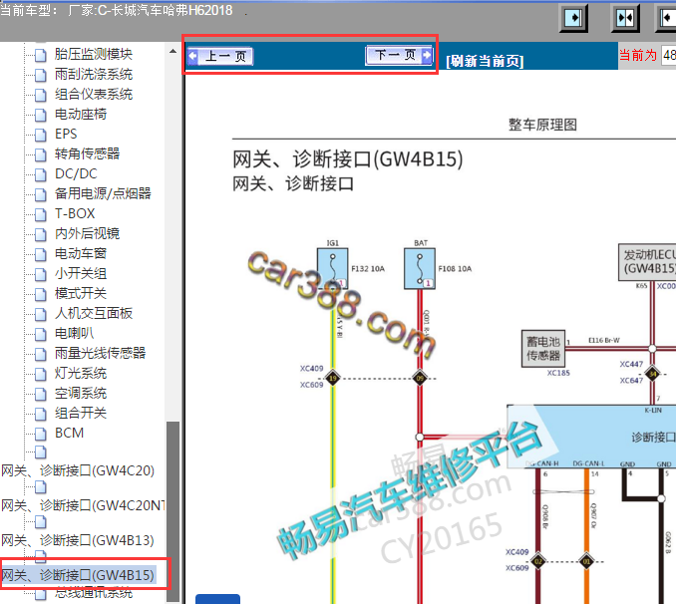The width and height of the screenshot is (676, 604).
Task: Click the 整车原理图 heading text
Action: (542, 125)
